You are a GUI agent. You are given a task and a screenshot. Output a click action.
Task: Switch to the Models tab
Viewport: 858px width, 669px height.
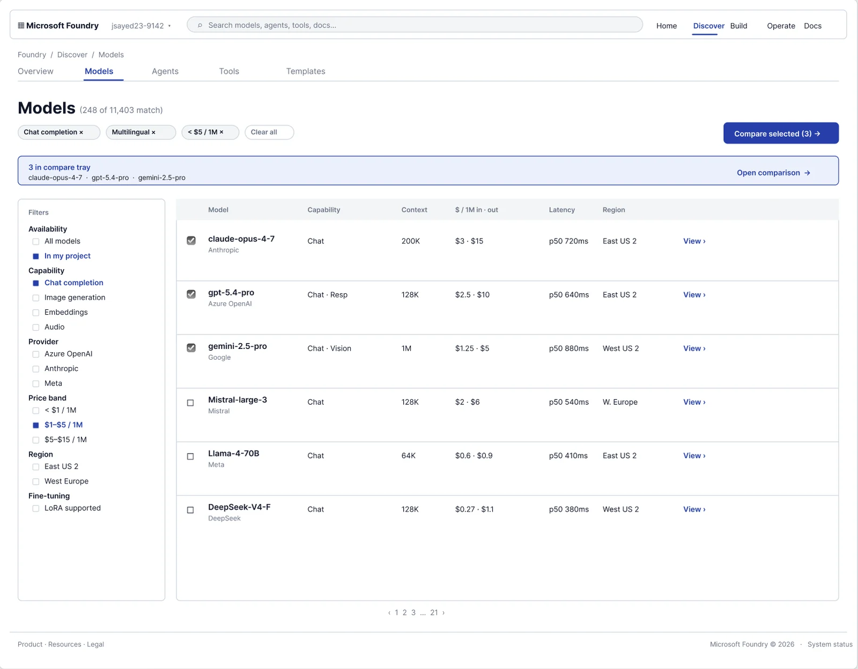point(99,71)
